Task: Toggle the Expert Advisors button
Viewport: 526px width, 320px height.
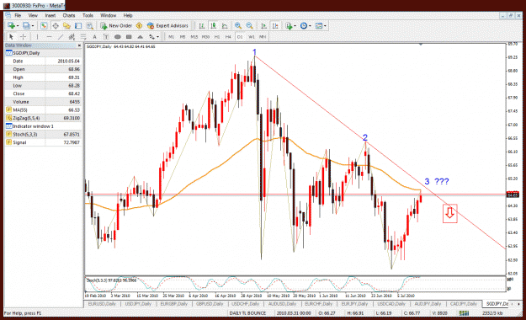Action: coord(167,26)
